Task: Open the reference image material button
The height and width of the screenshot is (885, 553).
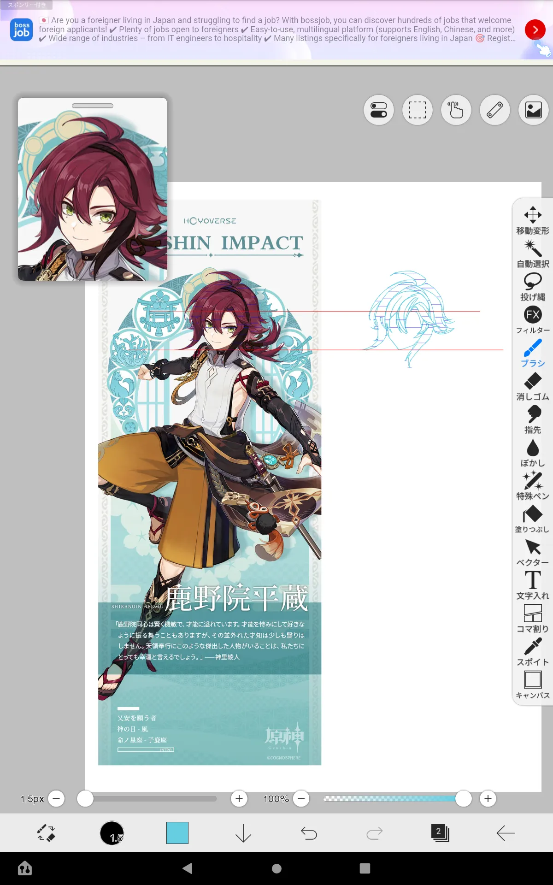Action: [534, 110]
